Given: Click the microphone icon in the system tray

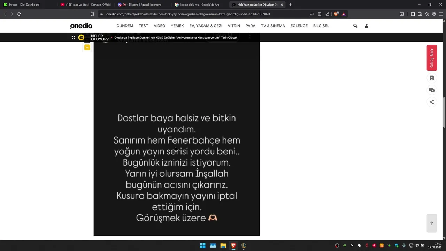Looking at the screenshot, I should 404,245.
